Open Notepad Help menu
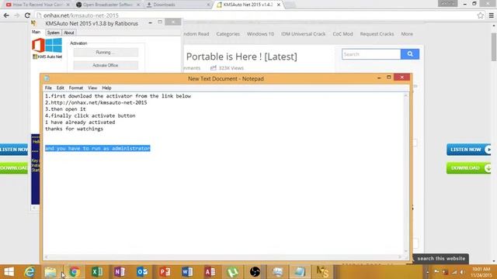The image size is (497, 279). (x=106, y=88)
